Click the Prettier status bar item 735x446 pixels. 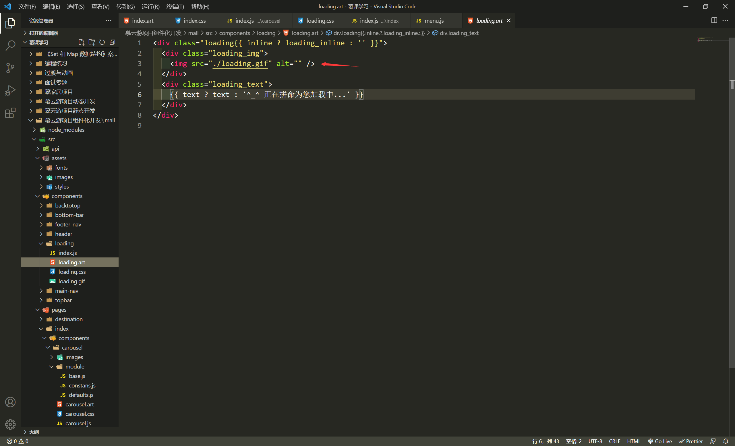pyautogui.click(x=691, y=441)
